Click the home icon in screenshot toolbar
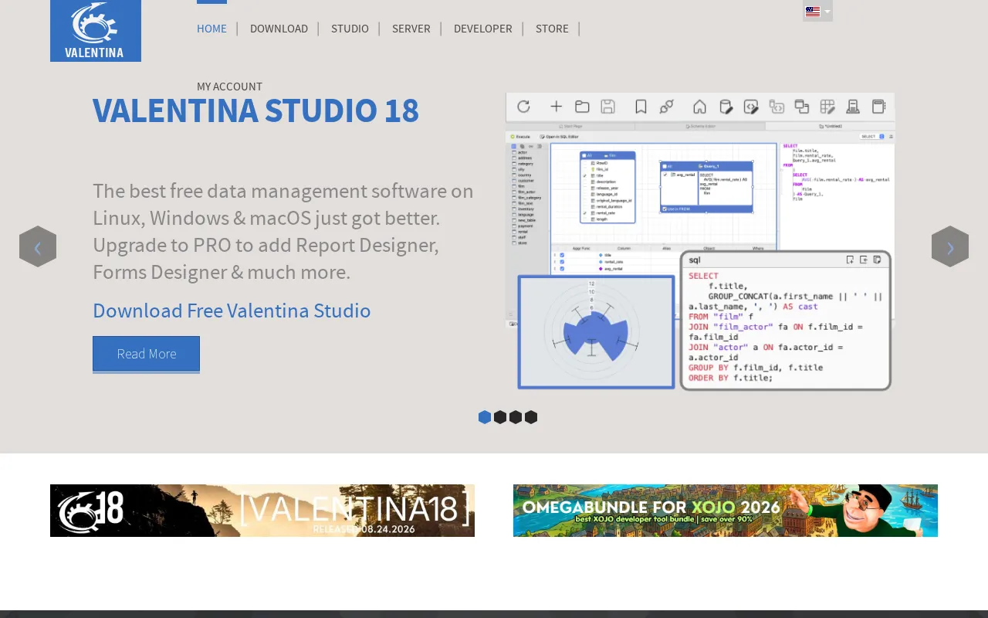Viewport: 988px width, 618px height. pyautogui.click(x=699, y=107)
